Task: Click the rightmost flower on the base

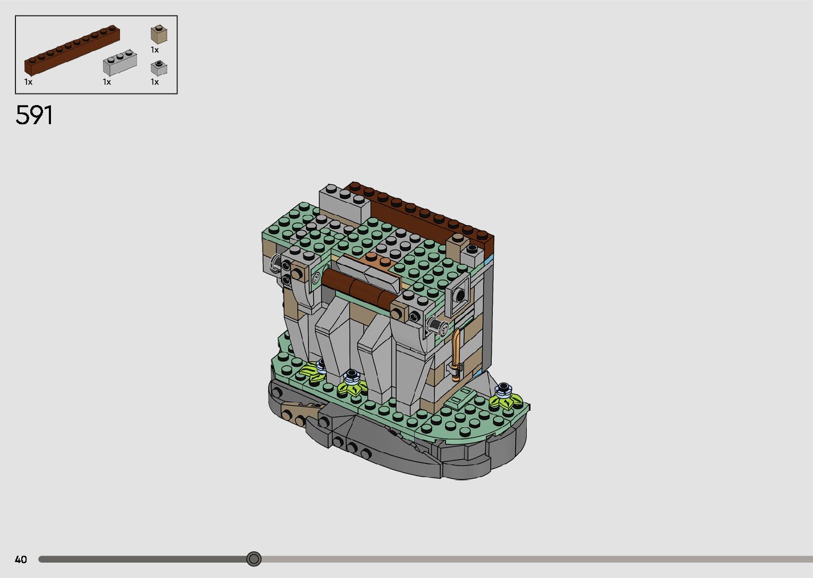Action: coord(504,394)
